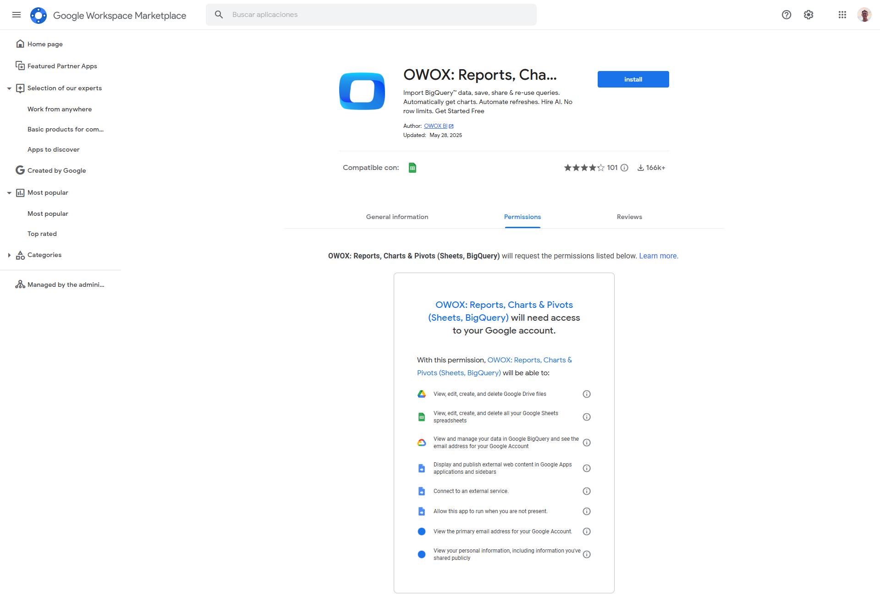Click info icon for Connect to external service

(587, 491)
